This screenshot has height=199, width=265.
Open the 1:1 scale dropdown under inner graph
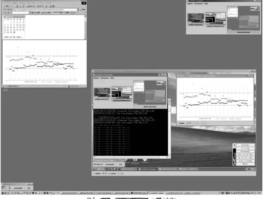tap(189, 123)
